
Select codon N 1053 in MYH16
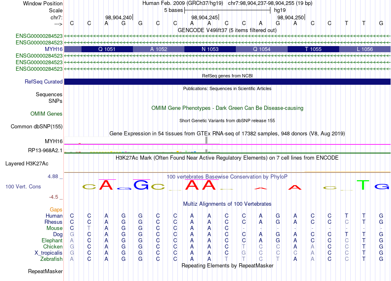[x=210, y=49]
